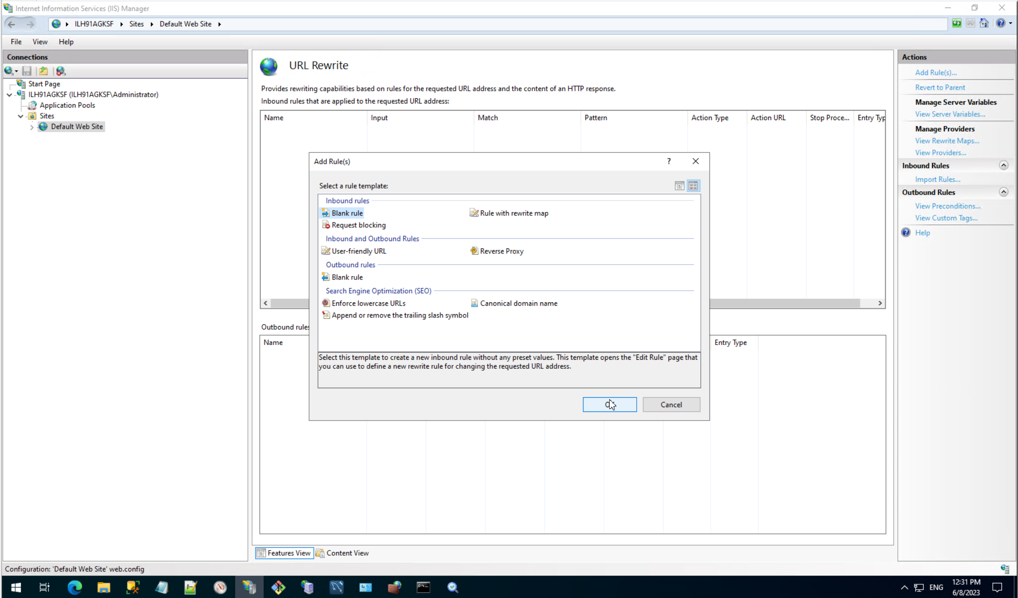Cancel the Add Rule(s) dialog
Screen dimensions: 1018x598
(x=670, y=404)
